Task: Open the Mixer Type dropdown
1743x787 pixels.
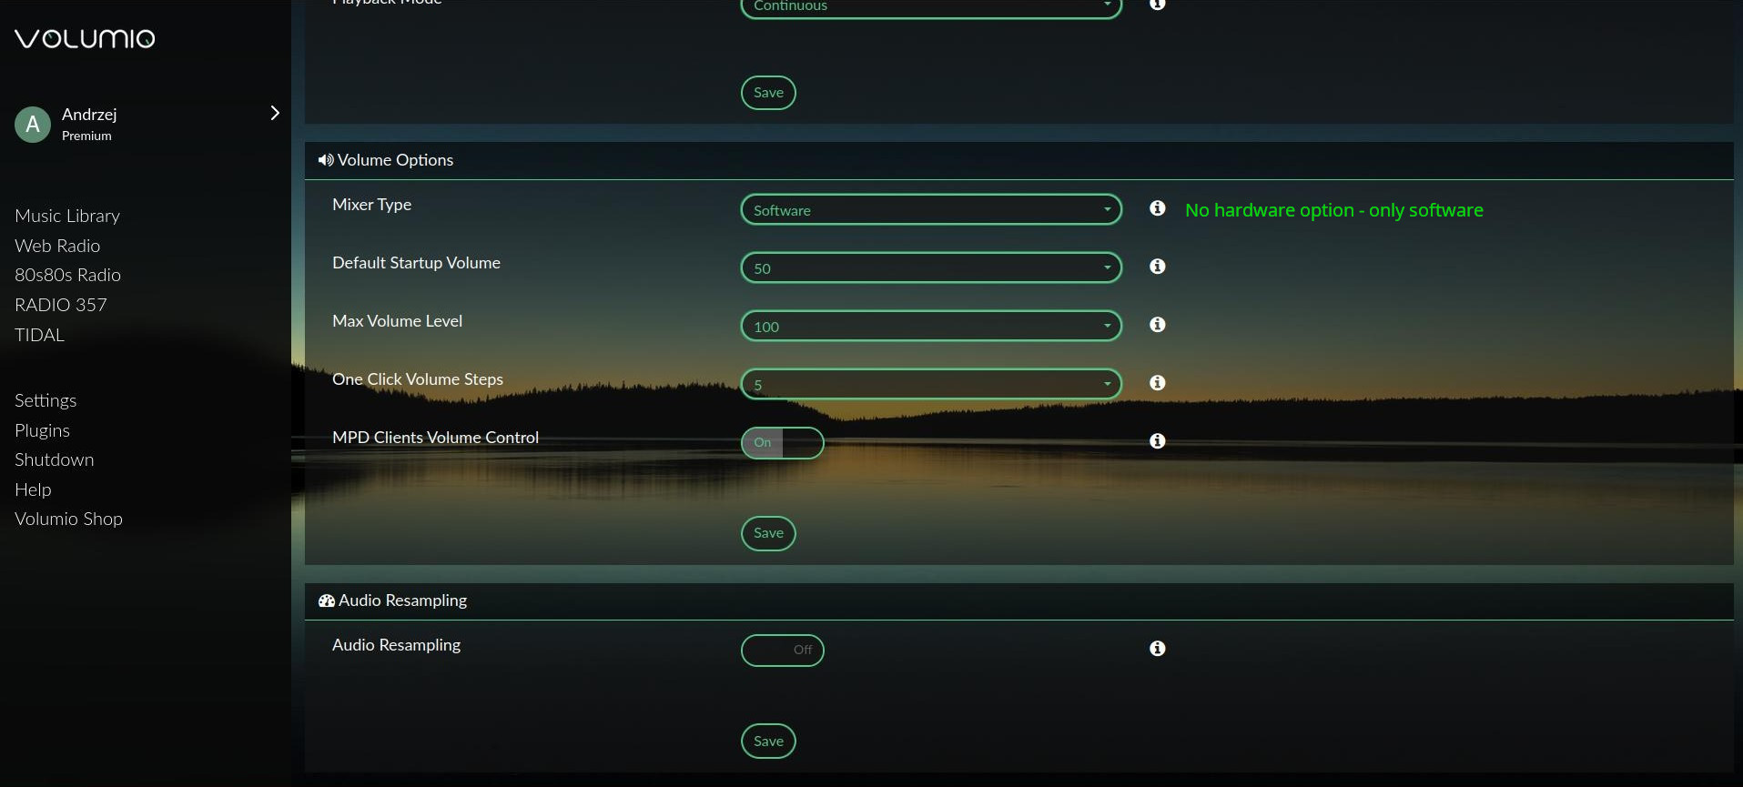Action: (930, 210)
